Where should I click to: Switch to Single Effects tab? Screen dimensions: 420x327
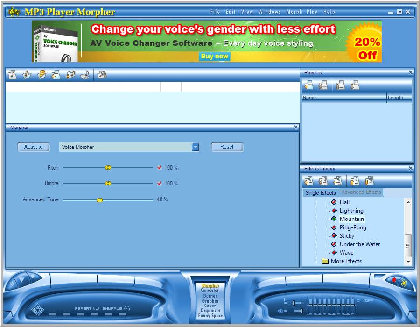pos(321,193)
